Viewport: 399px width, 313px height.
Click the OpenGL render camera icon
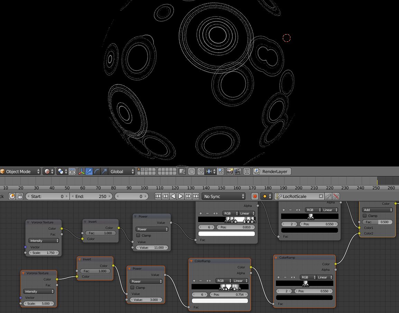pyautogui.click(x=230, y=171)
